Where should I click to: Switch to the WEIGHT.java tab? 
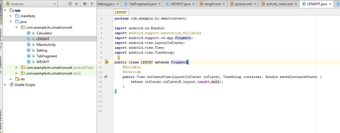coord(180,4)
